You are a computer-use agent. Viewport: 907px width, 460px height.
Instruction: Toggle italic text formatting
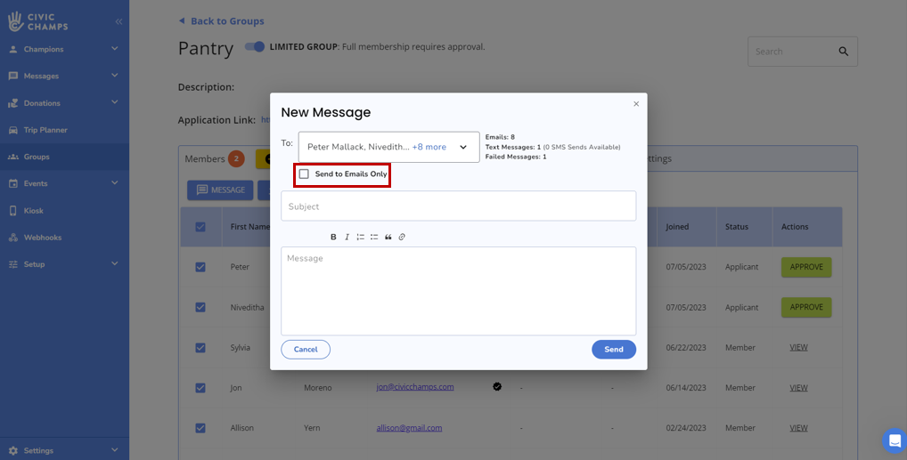click(x=347, y=238)
